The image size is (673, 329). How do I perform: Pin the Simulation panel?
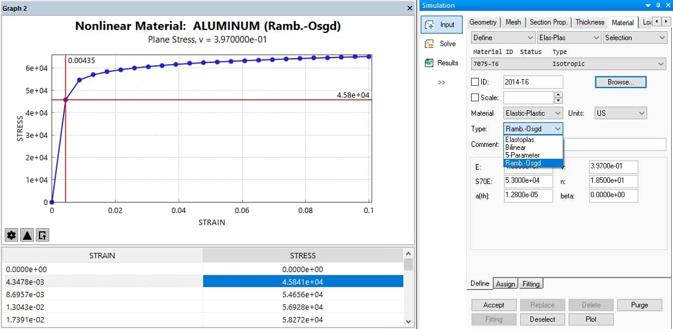pos(657,5)
